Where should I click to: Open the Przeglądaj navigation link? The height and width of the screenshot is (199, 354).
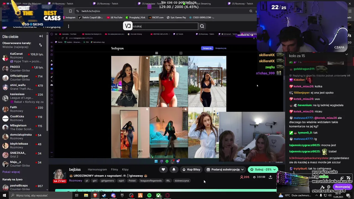click(52, 27)
